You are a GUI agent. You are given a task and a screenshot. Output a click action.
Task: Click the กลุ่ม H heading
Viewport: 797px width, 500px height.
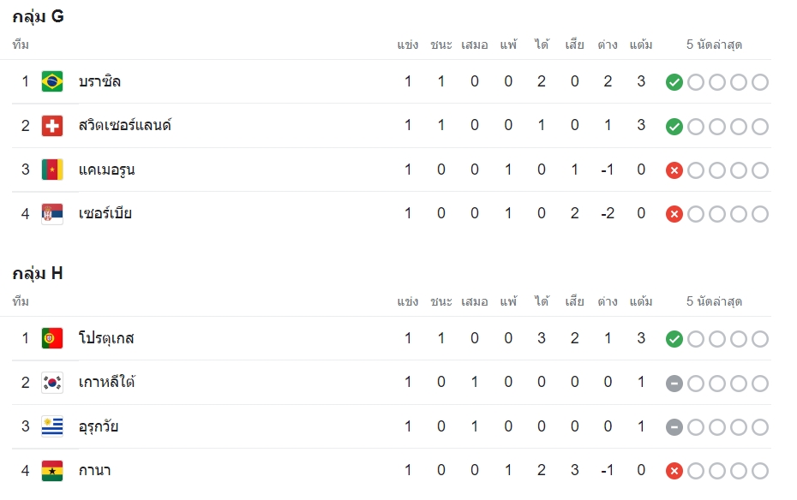(x=38, y=274)
